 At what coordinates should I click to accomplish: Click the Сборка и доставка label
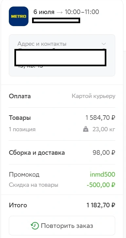point(37,152)
